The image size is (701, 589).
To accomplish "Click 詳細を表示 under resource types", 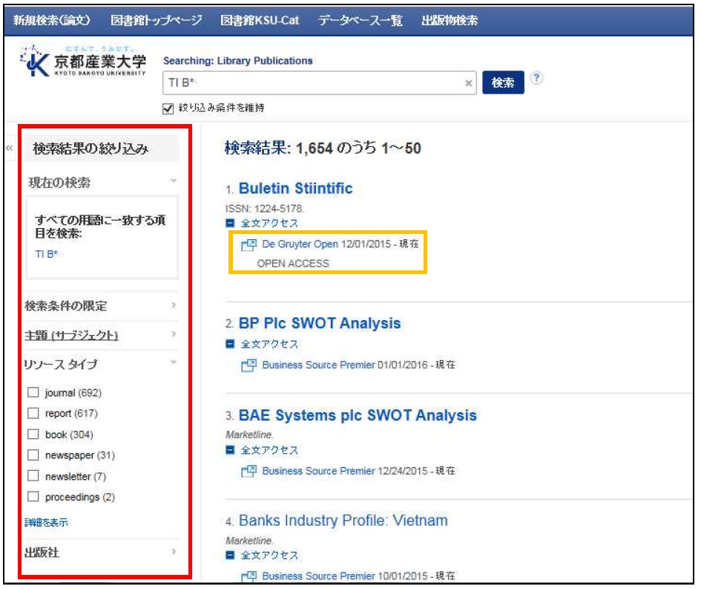I will click(x=46, y=522).
